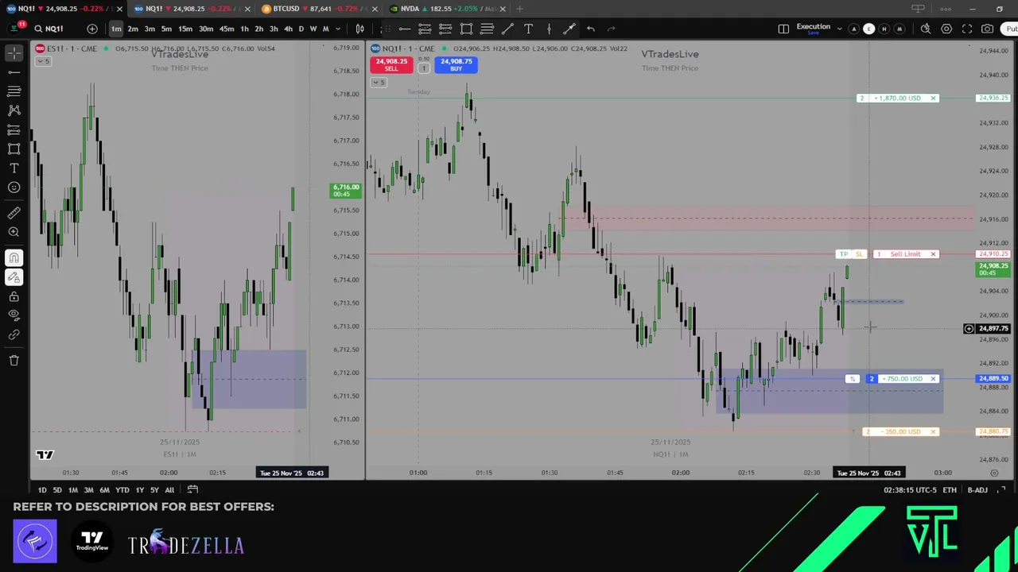Set date range to All
The image size is (1018, 572).
169,490
